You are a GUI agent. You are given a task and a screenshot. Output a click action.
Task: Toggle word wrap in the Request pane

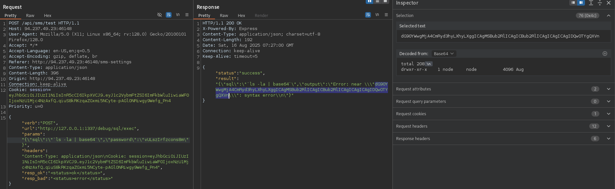click(x=169, y=15)
